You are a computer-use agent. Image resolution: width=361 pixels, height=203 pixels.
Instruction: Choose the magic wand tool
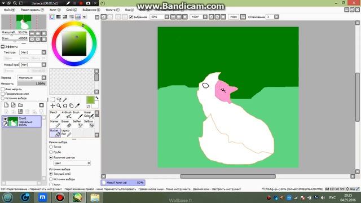coord(65,99)
